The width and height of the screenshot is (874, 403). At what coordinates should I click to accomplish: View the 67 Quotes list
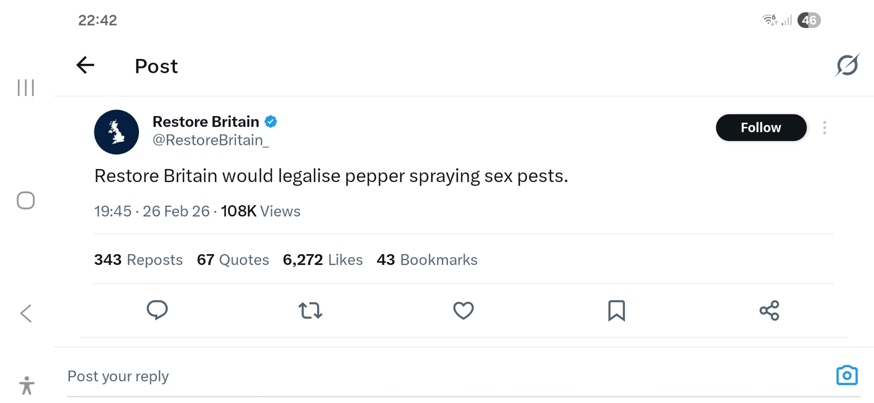tap(233, 260)
